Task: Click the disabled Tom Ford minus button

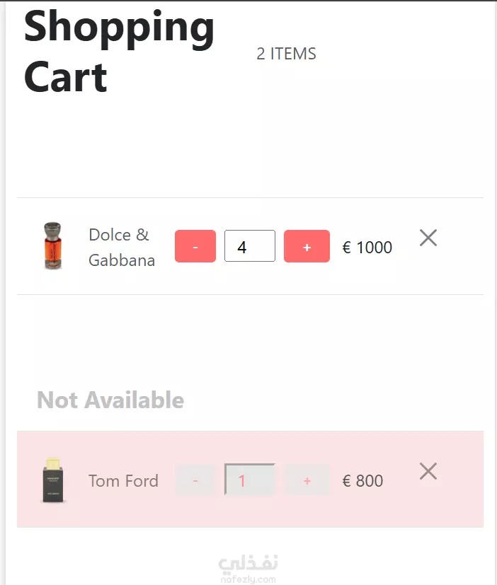Action: (195, 480)
